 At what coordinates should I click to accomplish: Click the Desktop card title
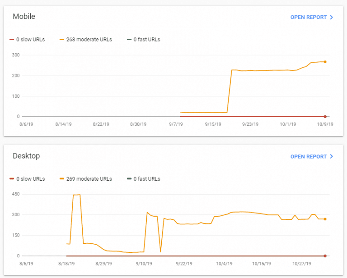(26, 156)
